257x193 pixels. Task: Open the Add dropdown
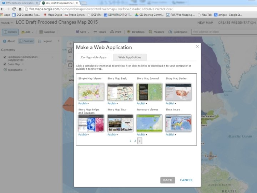click(27, 32)
